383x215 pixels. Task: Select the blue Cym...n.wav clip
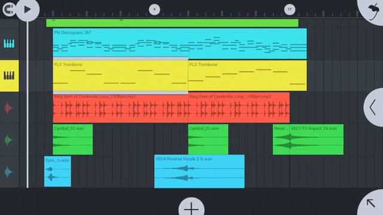click(x=57, y=171)
